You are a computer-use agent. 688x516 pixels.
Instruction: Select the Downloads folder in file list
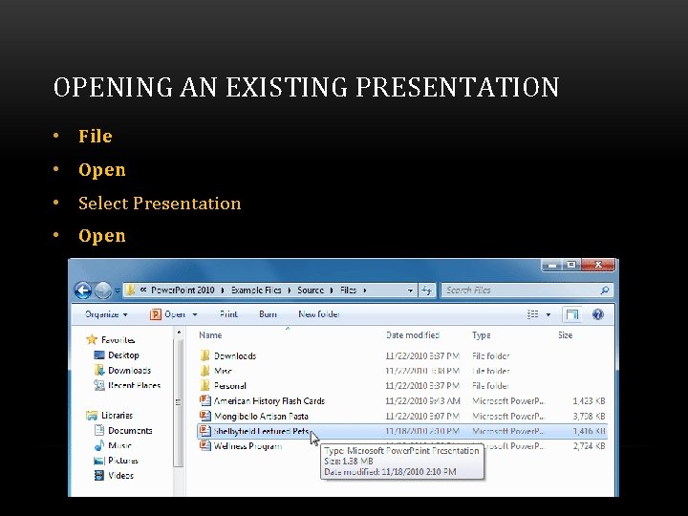click(235, 355)
